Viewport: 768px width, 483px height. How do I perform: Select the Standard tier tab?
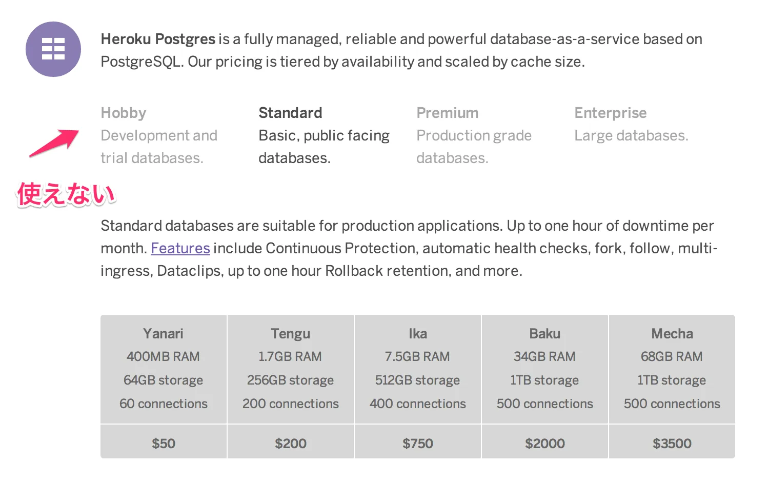click(x=290, y=113)
